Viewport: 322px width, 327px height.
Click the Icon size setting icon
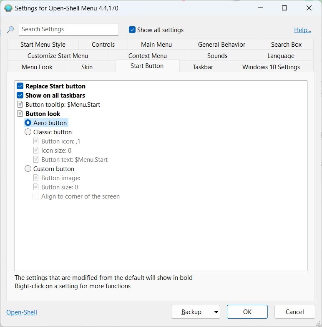click(36, 150)
